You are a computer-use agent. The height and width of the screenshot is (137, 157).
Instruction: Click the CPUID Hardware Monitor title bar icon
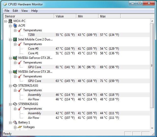pyautogui.click(x=5, y=4)
